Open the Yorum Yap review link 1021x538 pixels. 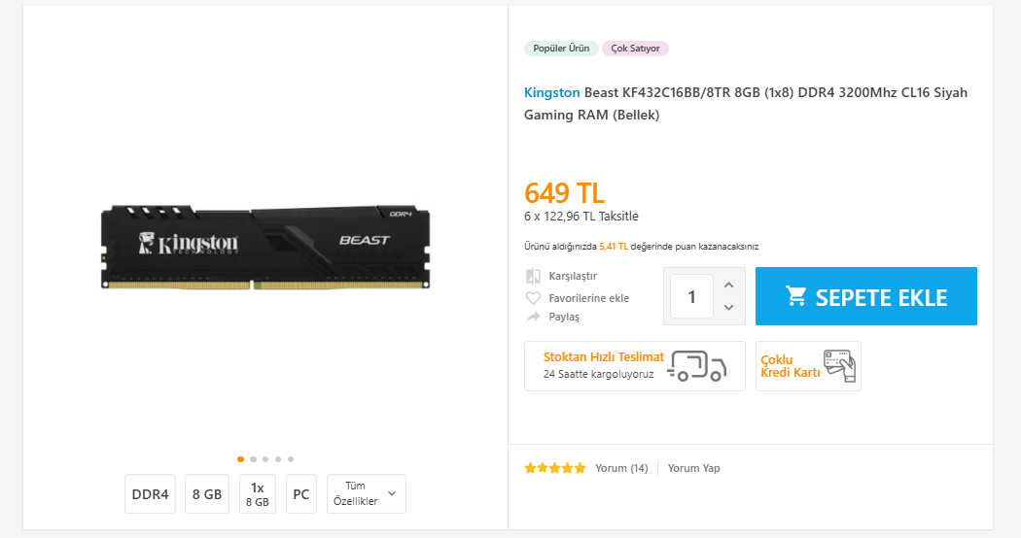click(x=693, y=468)
